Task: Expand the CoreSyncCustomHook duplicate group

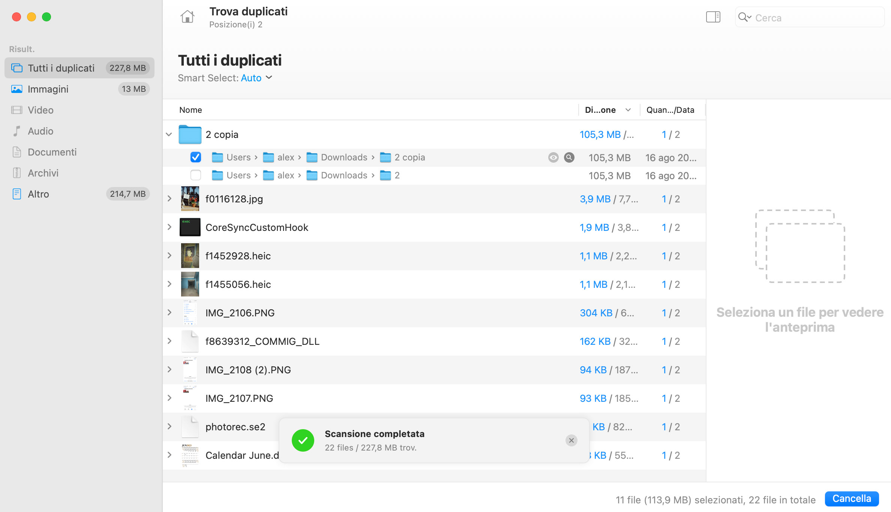Action: (169, 227)
